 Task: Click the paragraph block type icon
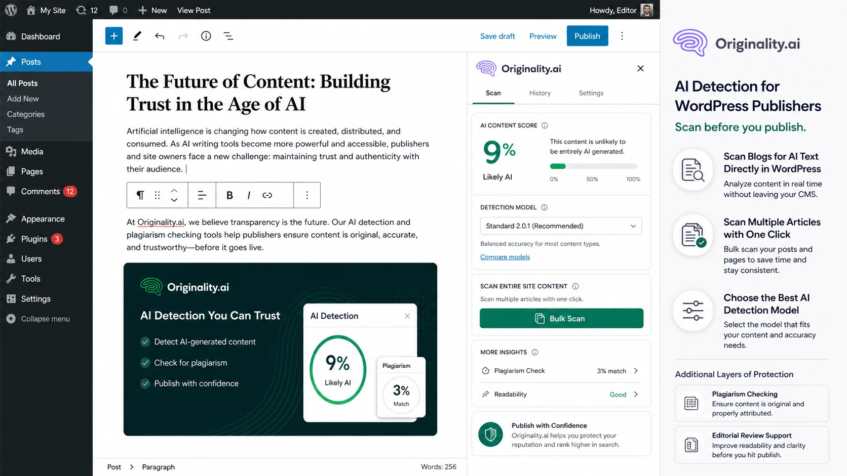pos(140,195)
